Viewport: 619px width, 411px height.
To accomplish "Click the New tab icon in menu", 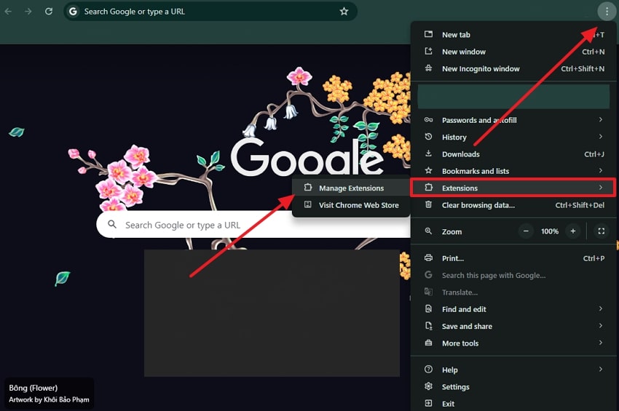I will pyautogui.click(x=428, y=34).
